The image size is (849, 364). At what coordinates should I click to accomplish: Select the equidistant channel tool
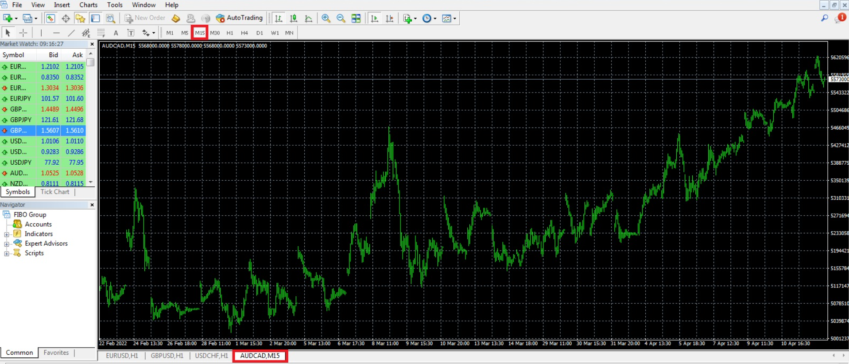86,33
